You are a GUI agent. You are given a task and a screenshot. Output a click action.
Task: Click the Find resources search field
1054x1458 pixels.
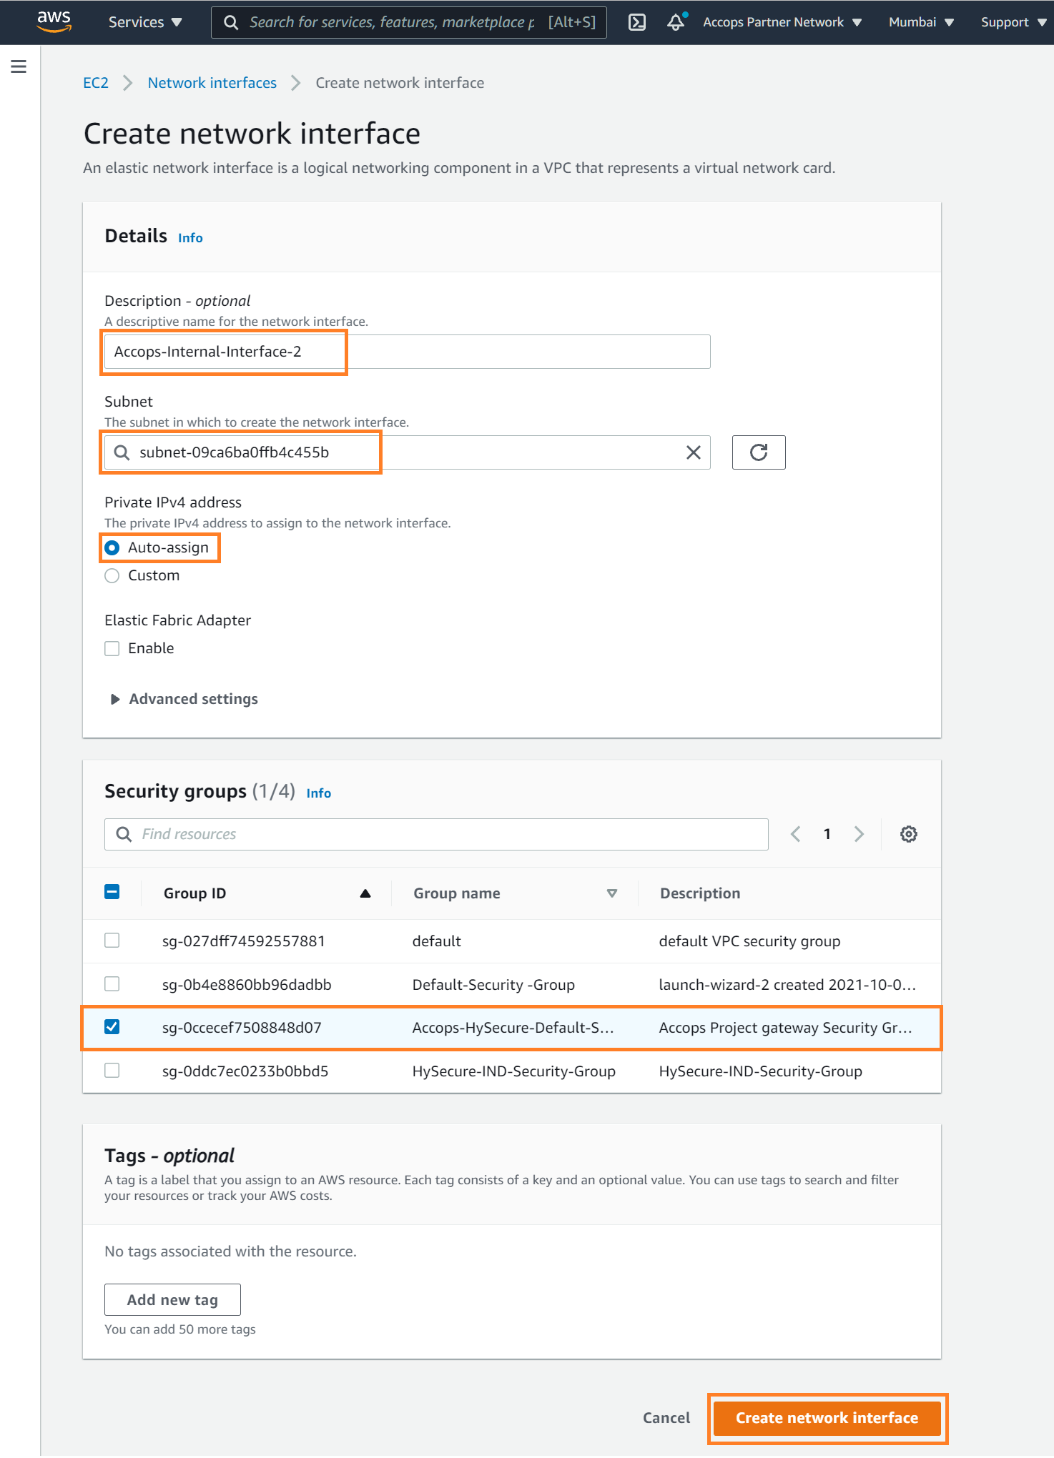tap(436, 834)
